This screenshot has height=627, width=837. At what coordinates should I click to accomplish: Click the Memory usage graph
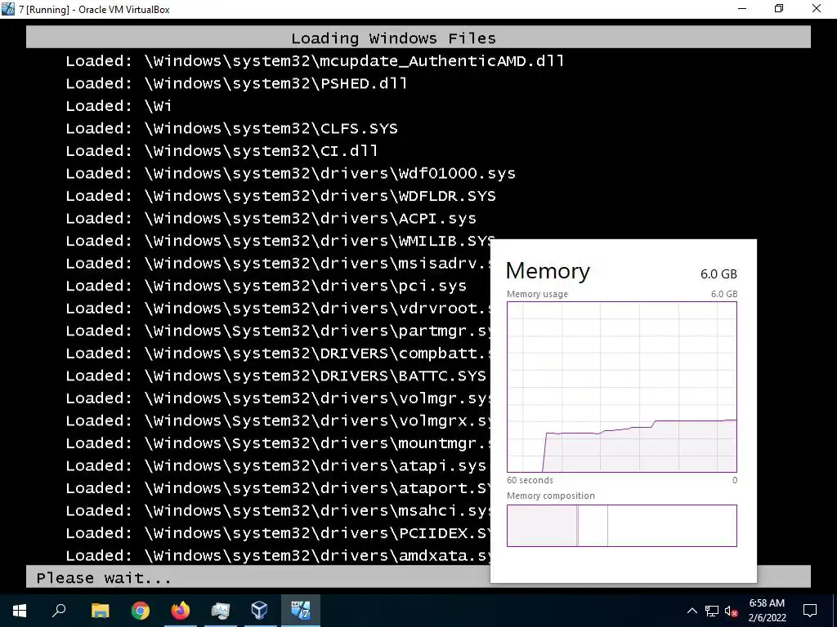[622, 387]
